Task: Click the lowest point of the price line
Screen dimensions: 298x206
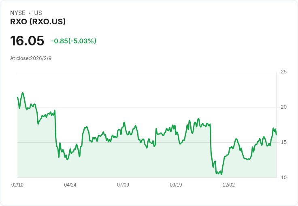Action: pos(221,175)
